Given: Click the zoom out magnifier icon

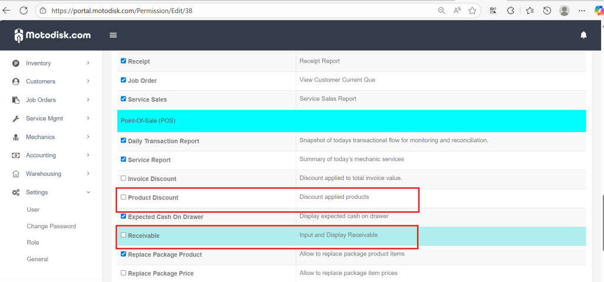Looking at the screenshot, I should click(x=441, y=11).
